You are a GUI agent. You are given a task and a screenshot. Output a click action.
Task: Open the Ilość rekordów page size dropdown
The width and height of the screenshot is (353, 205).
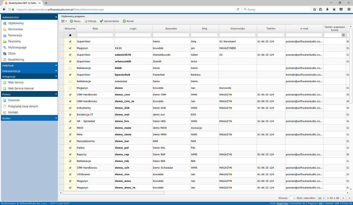(x=321, y=198)
